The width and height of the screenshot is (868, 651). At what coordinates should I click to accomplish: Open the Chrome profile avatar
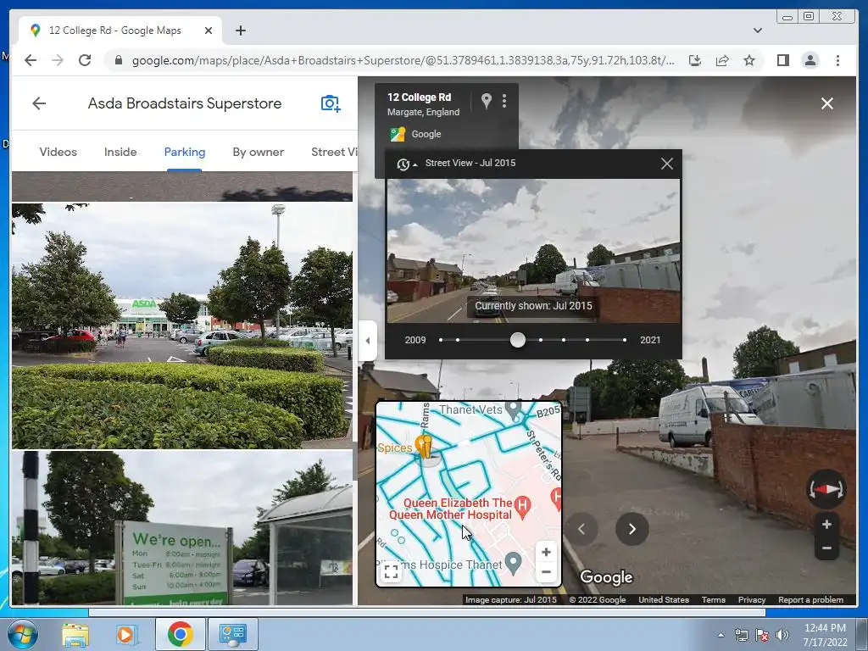tap(810, 60)
